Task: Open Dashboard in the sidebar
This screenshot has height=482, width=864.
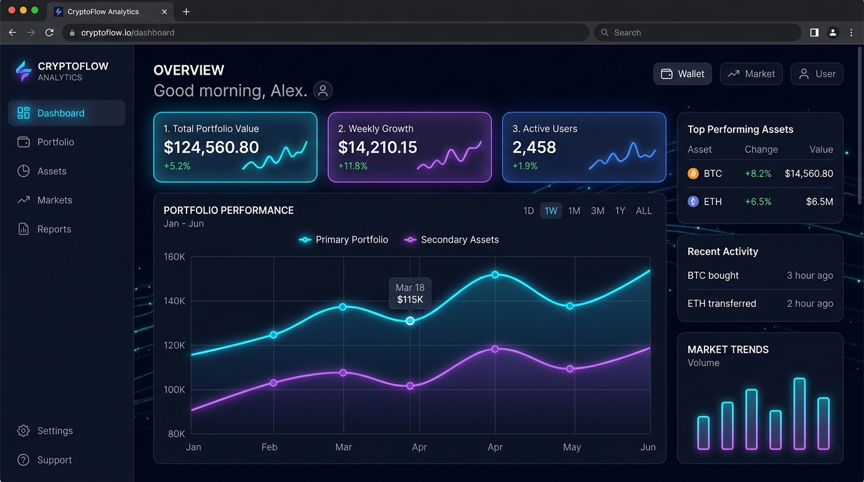Action: click(67, 113)
